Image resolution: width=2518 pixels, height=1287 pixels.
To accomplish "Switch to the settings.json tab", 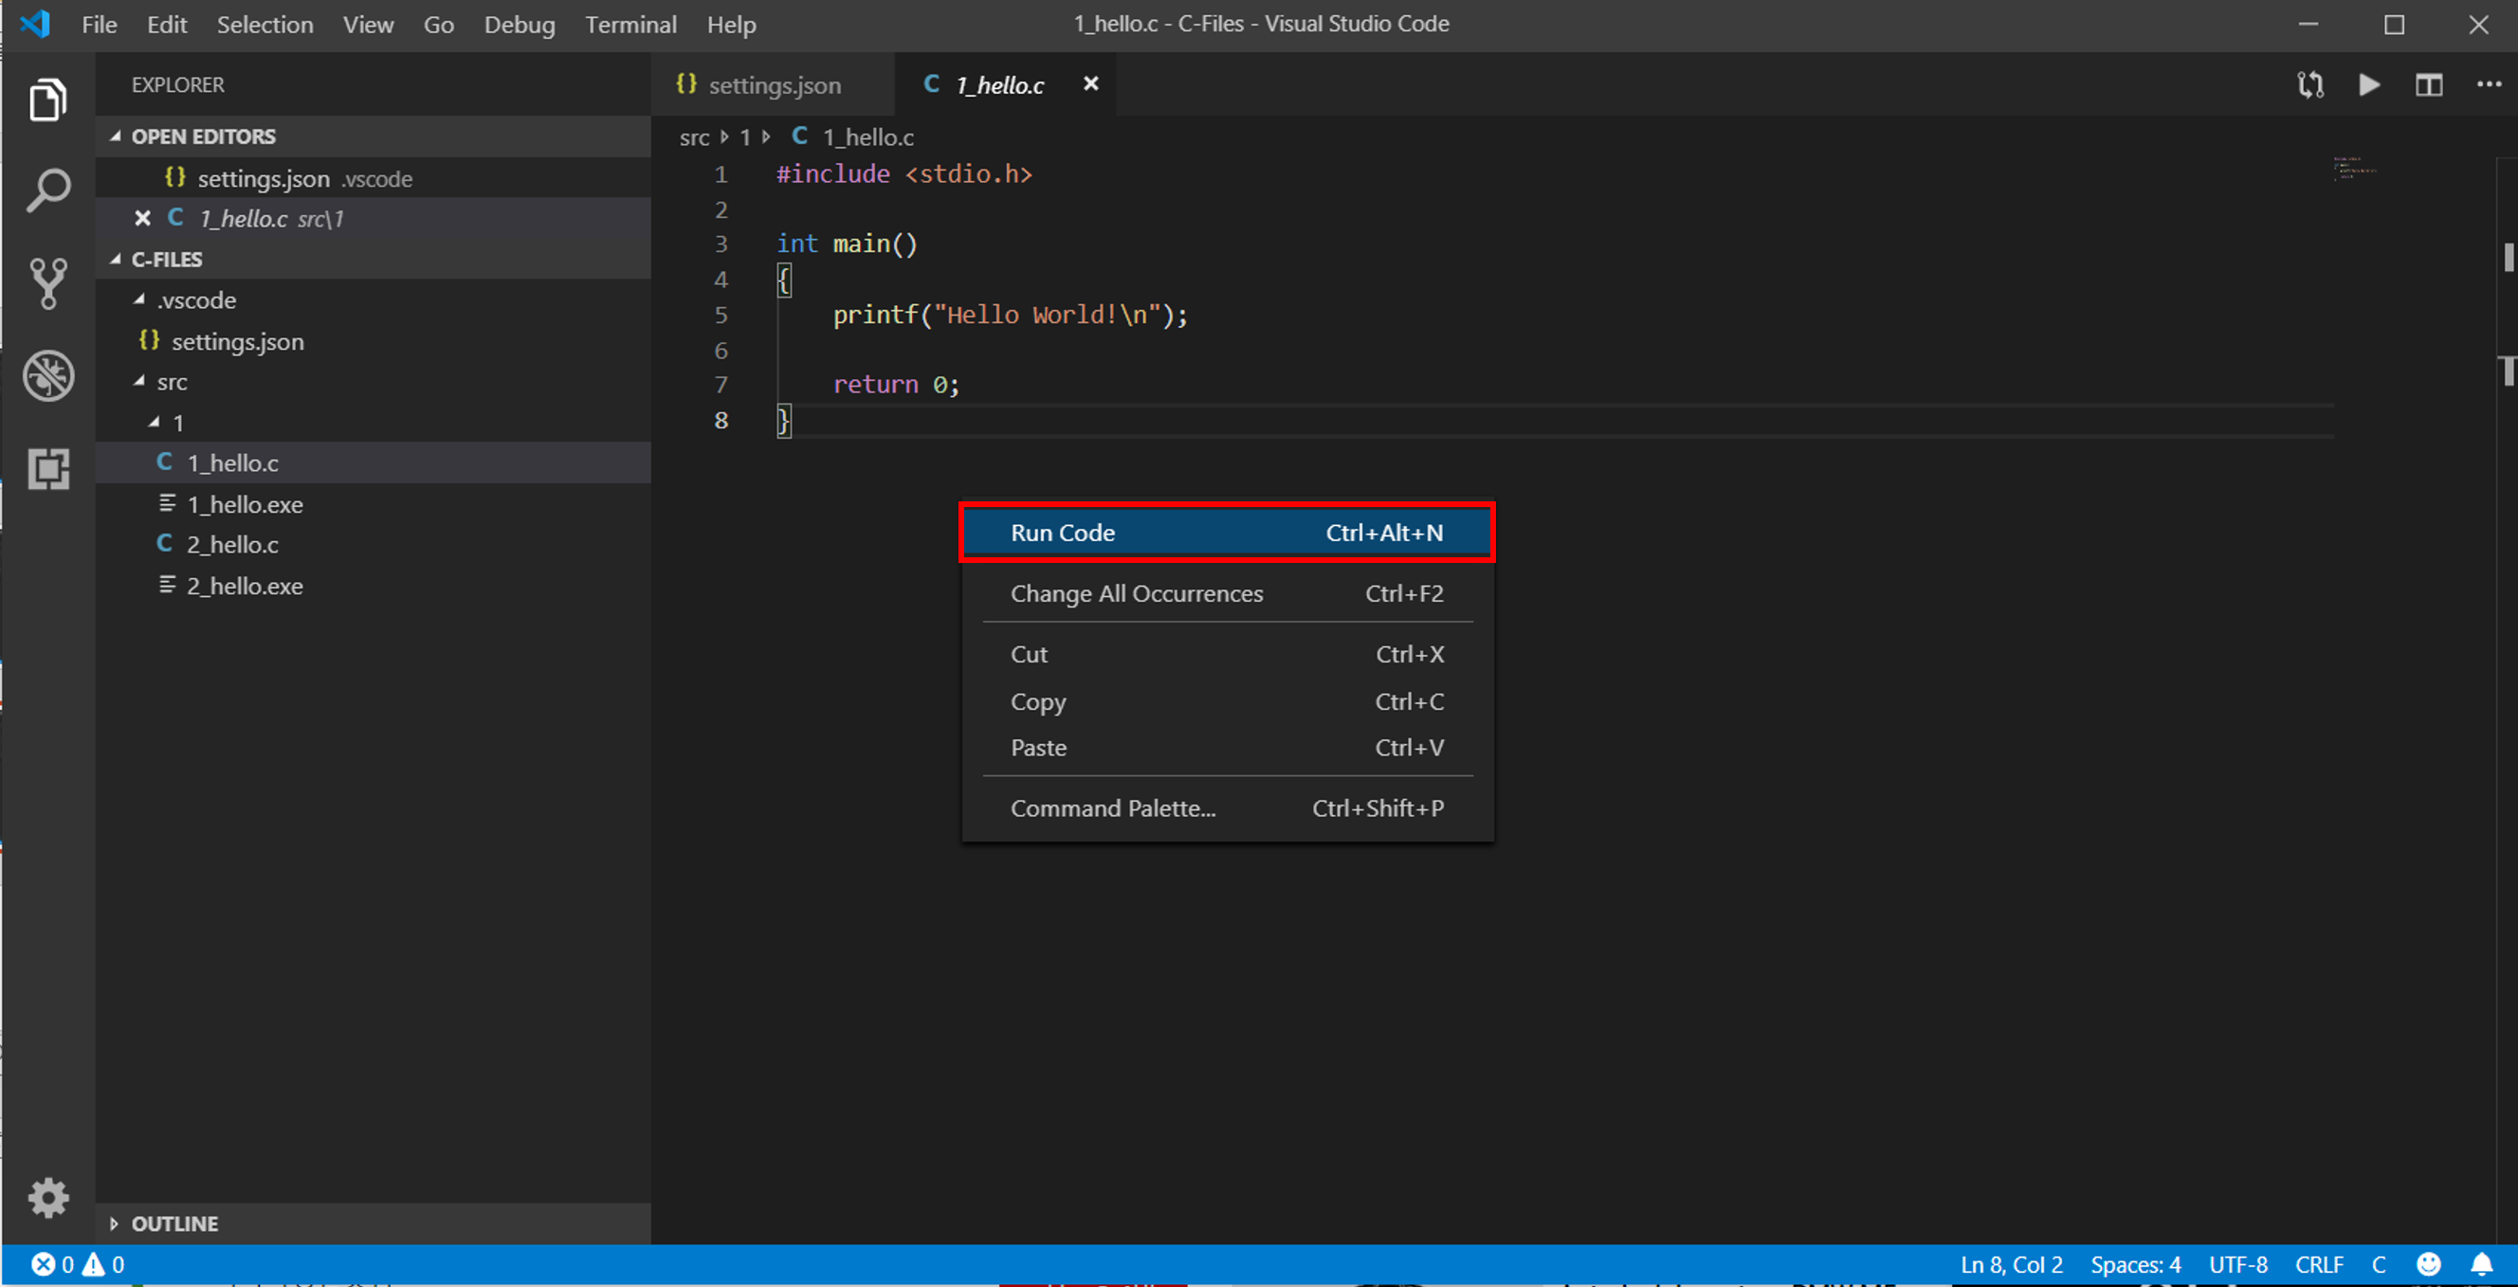I will (774, 85).
